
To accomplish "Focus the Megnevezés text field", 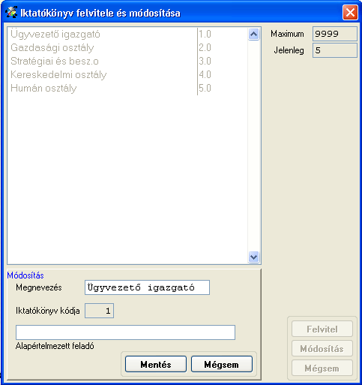I will tap(147, 287).
